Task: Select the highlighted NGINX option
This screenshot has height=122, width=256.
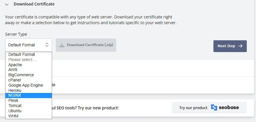Action: click(x=15, y=95)
